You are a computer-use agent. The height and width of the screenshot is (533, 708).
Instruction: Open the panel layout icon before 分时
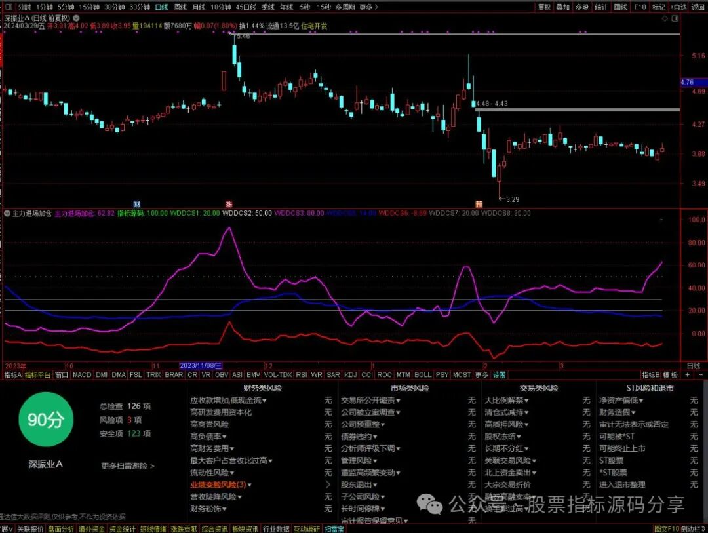(x=9, y=7)
